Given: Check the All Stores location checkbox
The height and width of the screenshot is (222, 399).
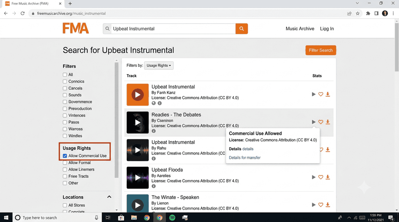Looking at the screenshot, I should [x=65, y=205].
